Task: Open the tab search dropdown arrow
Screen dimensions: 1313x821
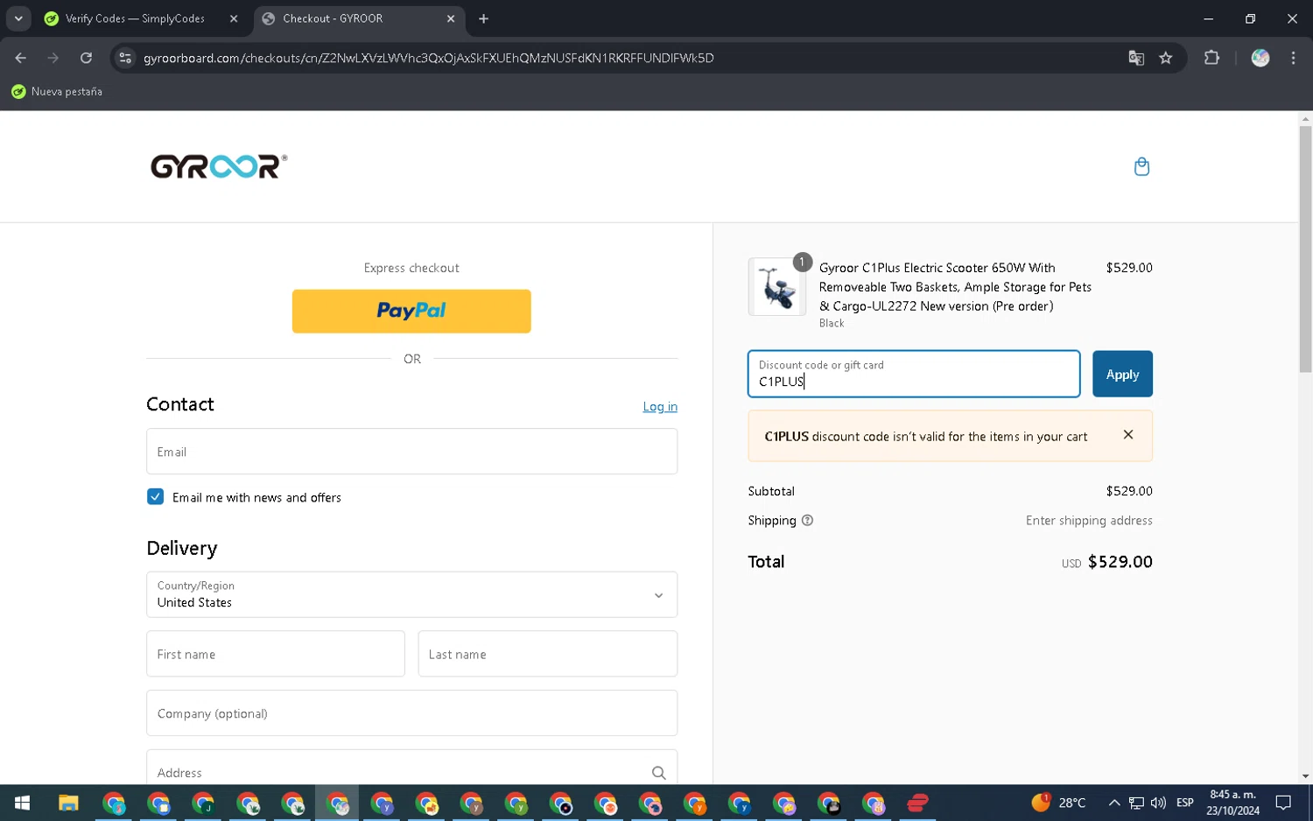Action: (18, 18)
